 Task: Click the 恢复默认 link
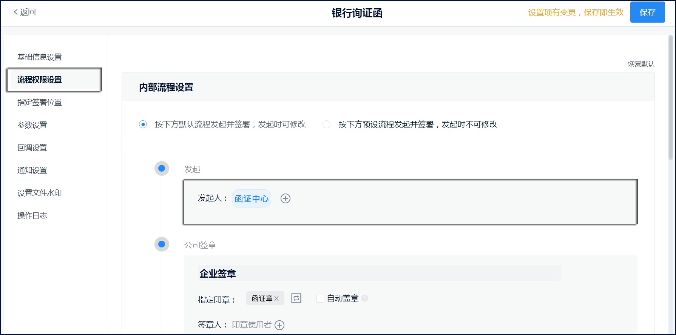(x=641, y=64)
